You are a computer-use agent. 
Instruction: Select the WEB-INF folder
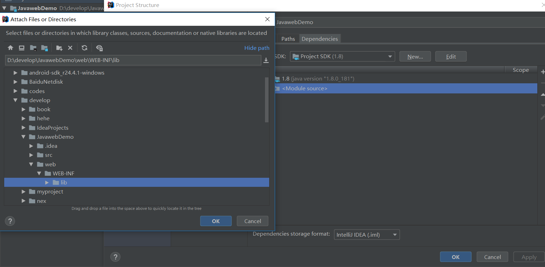pyautogui.click(x=63, y=174)
